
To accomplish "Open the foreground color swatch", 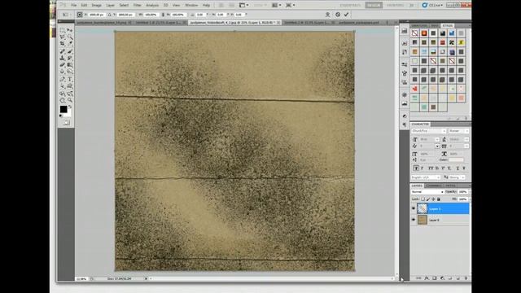I will point(63,109).
